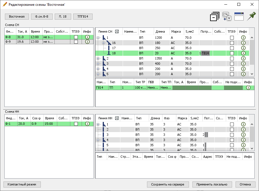Expand СН line 3 tree node

point(98,64)
